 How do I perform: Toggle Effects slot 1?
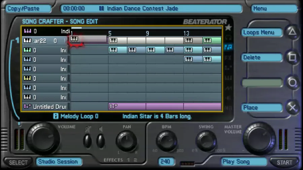point(128,160)
